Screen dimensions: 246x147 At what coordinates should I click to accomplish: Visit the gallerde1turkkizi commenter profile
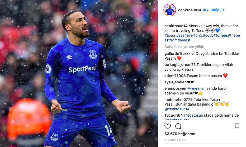click(x=179, y=54)
